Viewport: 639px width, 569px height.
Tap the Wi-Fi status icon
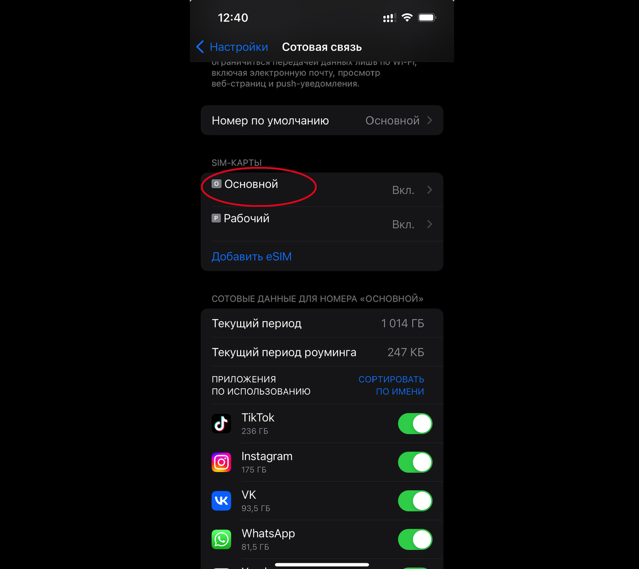(407, 18)
